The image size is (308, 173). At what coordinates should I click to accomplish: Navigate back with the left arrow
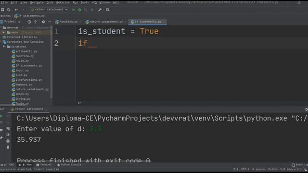click(16, 10)
